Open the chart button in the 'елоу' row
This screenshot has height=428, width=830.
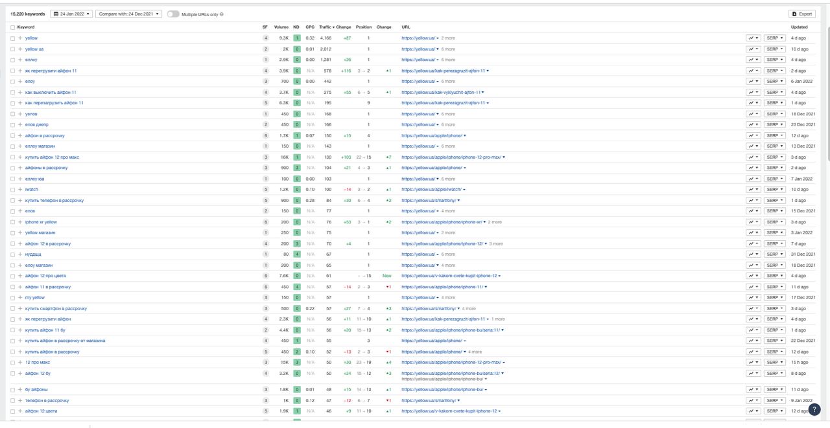coord(753,82)
